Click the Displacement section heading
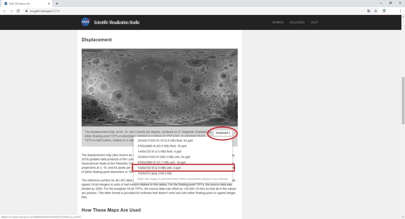 point(97,40)
